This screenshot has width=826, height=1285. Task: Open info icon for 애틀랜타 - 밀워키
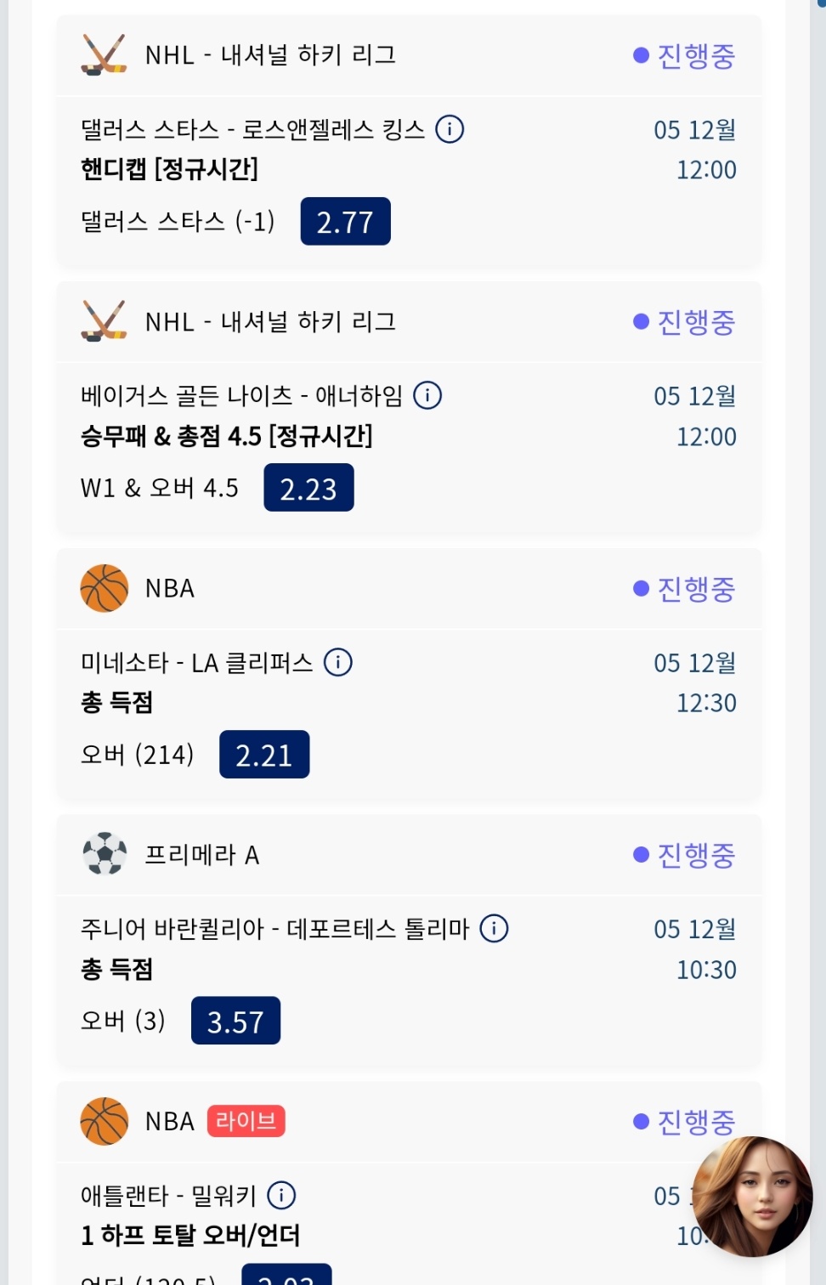[x=281, y=1195]
